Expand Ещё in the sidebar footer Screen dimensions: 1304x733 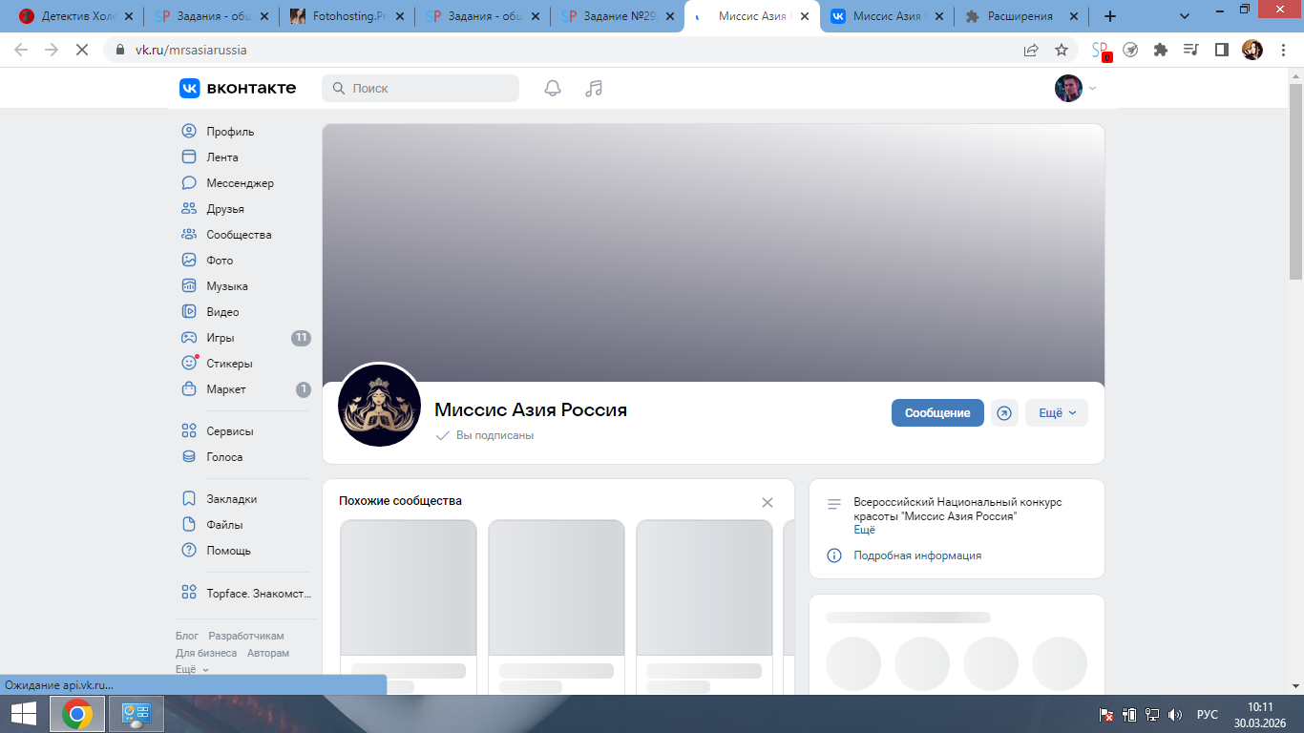coord(192,670)
